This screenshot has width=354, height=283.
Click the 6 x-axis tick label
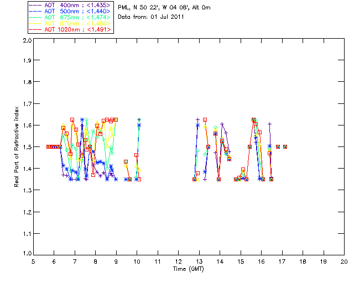click(x=54, y=261)
